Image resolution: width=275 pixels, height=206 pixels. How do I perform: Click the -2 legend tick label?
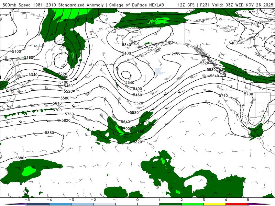tap(93, 200)
